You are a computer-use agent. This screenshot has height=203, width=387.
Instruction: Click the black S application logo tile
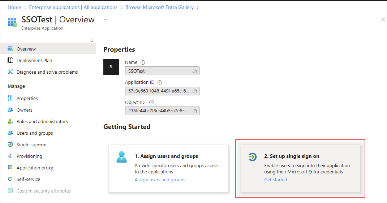111,67
